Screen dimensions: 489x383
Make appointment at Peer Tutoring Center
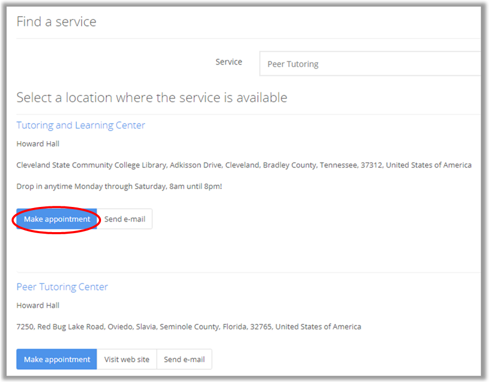57,359
